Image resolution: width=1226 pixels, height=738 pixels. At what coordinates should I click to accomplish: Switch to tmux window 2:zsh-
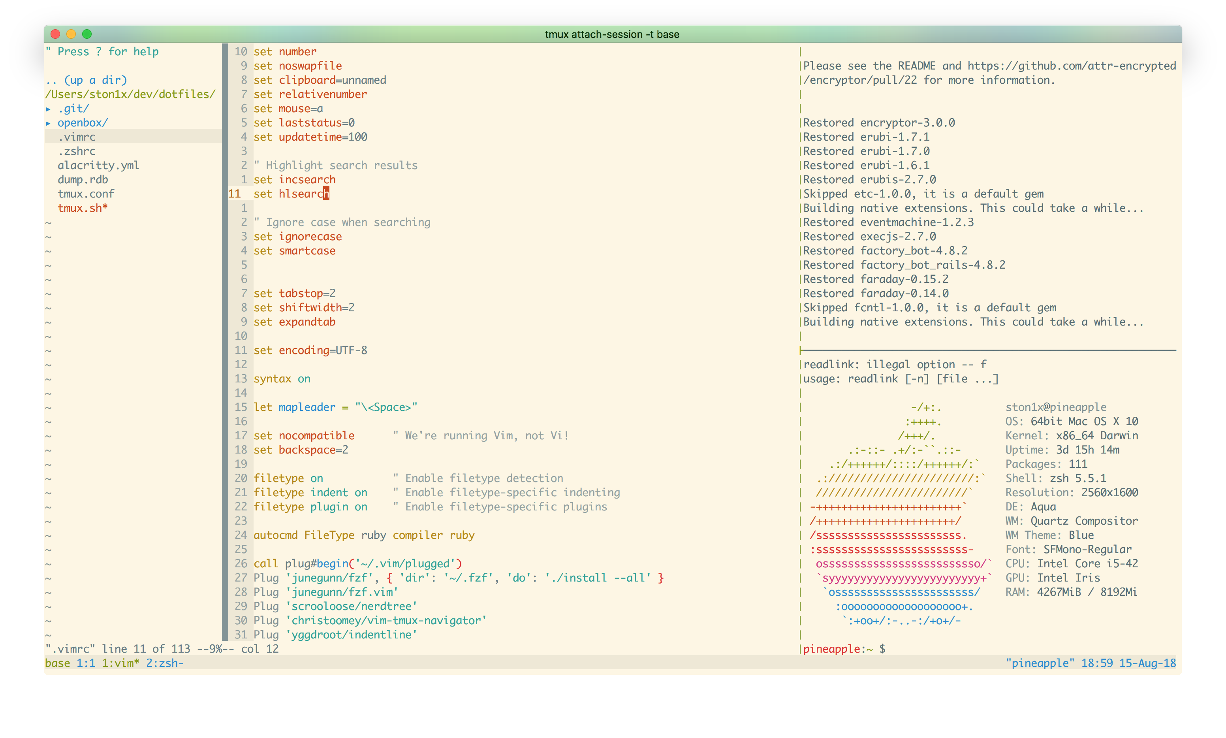tap(165, 663)
